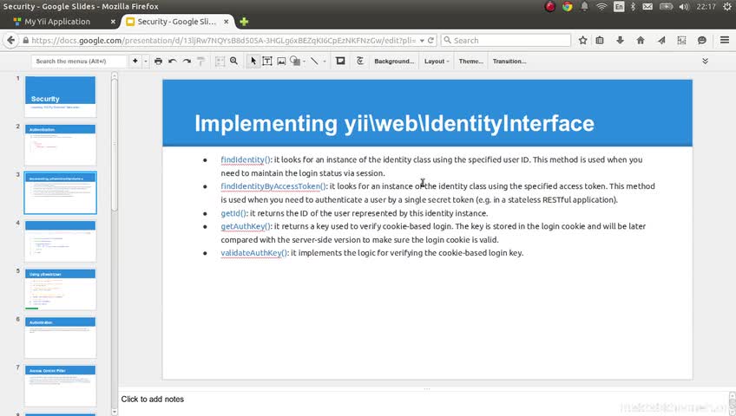Switch to My Yii Application tab
Viewport: 736px width, 416px height.
(57, 22)
